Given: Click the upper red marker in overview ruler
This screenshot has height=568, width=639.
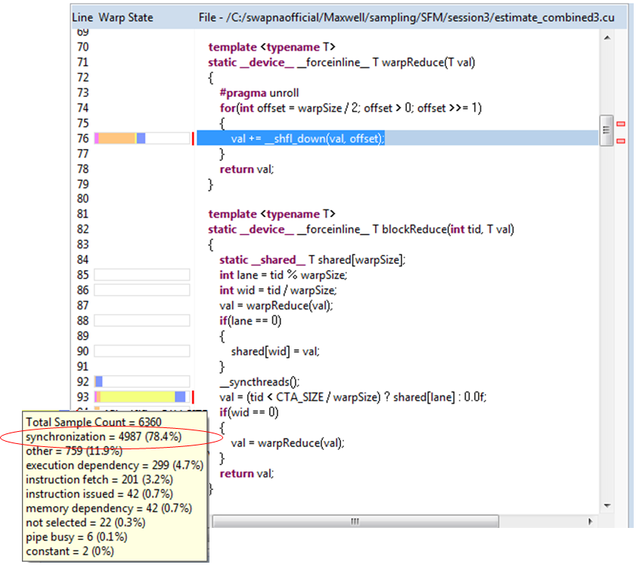Looking at the screenshot, I should pyautogui.click(x=621, y=124).
